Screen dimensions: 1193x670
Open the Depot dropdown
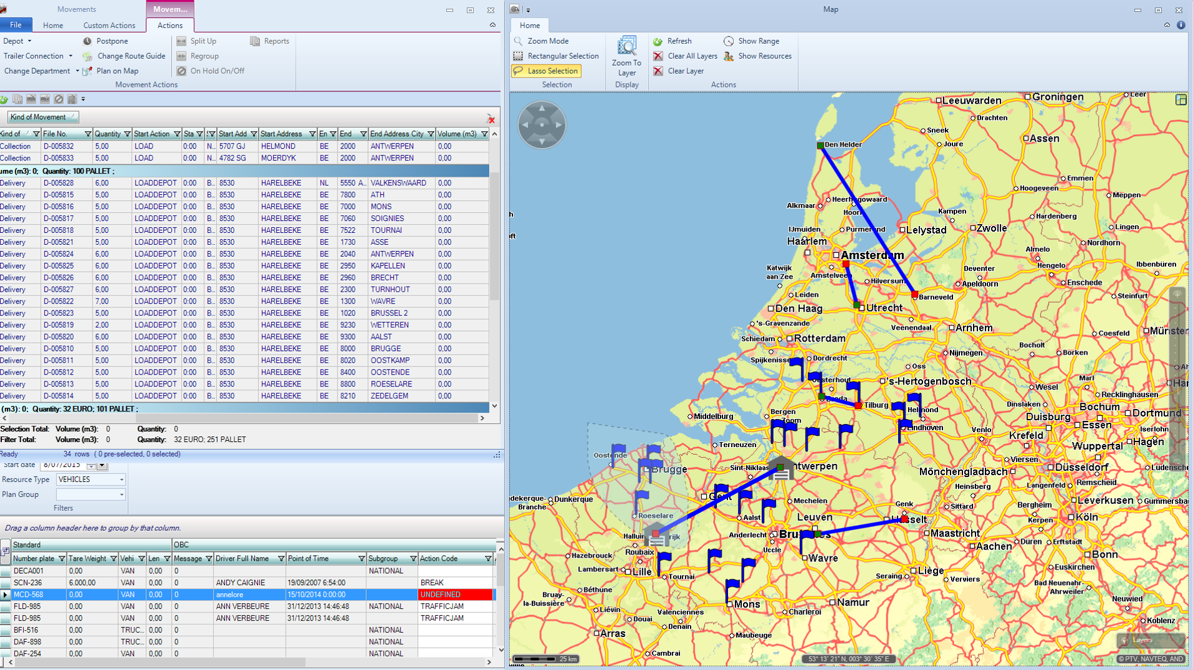pyautogui.click(x=29, y=41)
